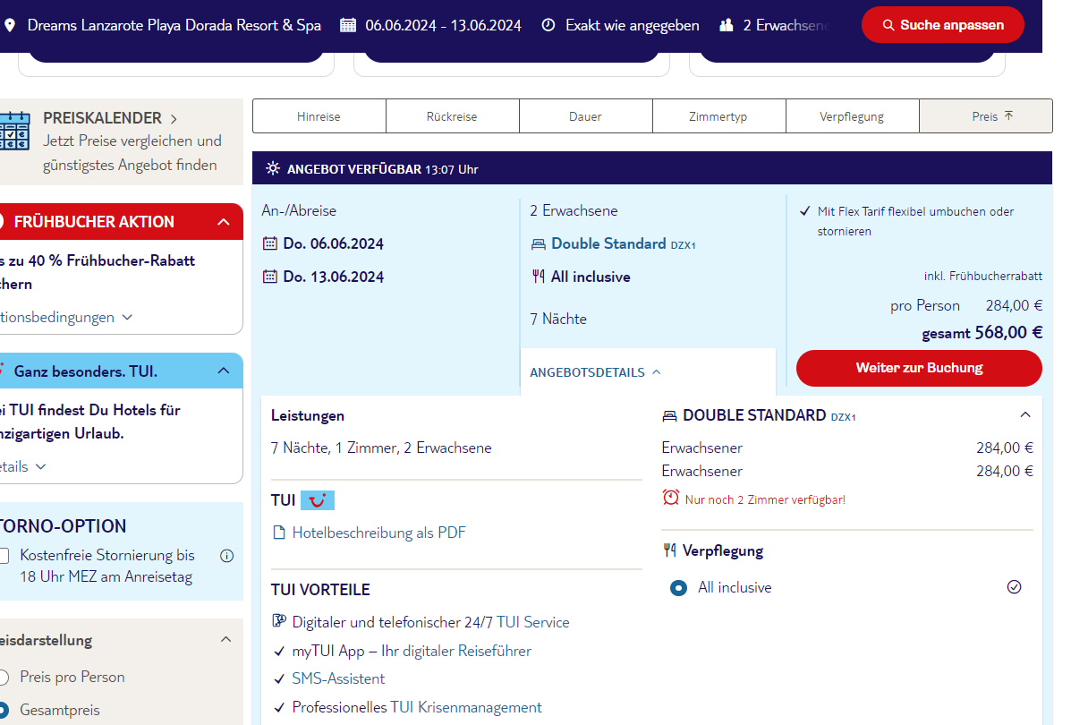Click the date range 06.06.2024 - 13.06.2024
Screen dimensions: 1071x725
point(443,25)
